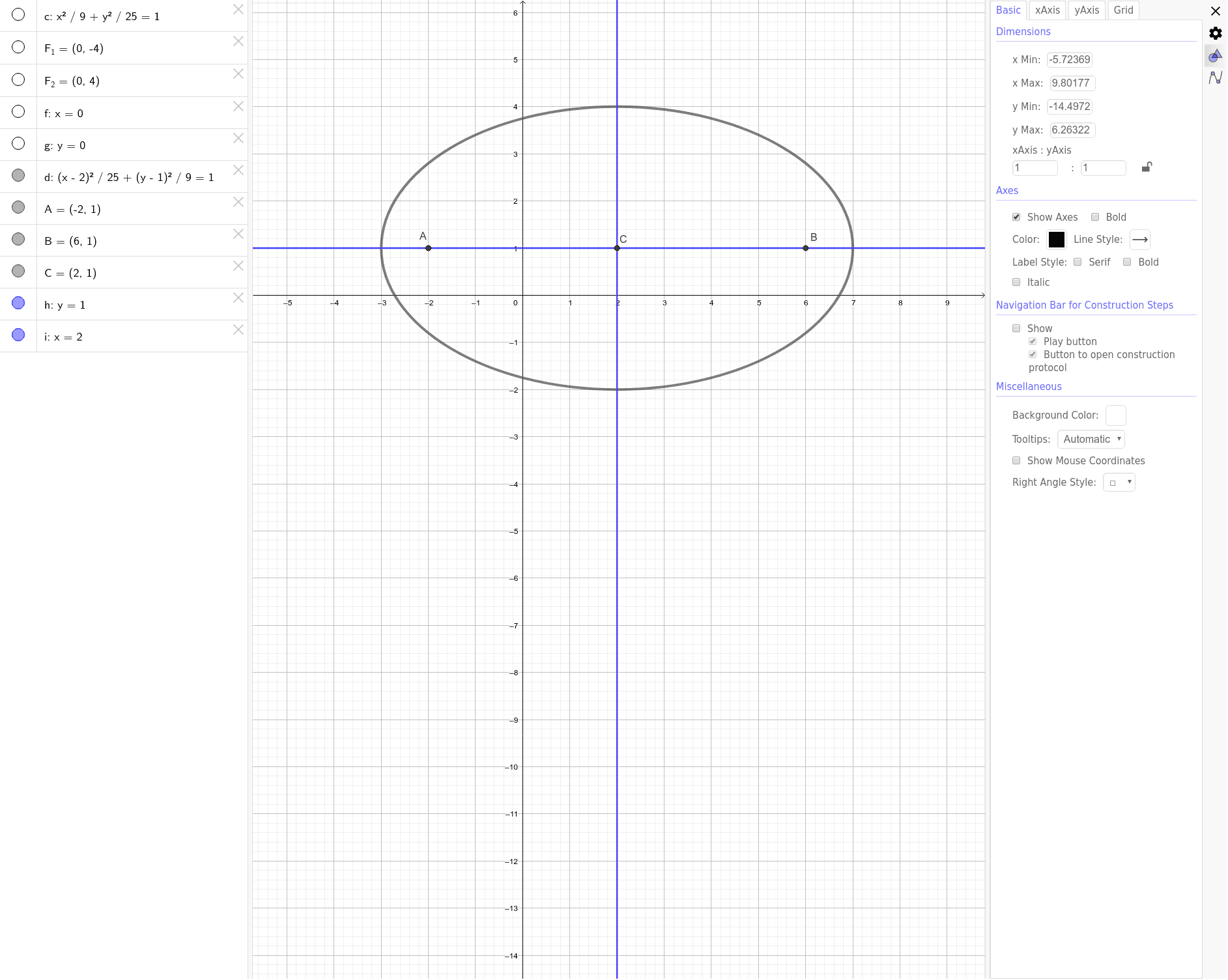The width and height of the screenshot is (1228, 980).
Task: Enable Show Mouse Coordinates
Action: pyautogui.click(x=1016, y=460)
